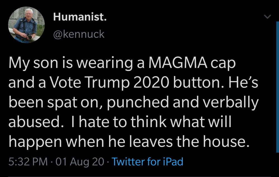
Task: Click the phrase happen when he leaves
Action: [x=91, y=142]
